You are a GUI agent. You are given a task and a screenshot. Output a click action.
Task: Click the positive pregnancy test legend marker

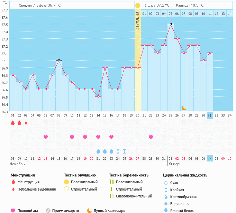coord(111,182)
